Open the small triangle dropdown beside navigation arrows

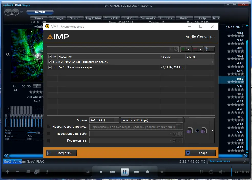pos(21,12)
